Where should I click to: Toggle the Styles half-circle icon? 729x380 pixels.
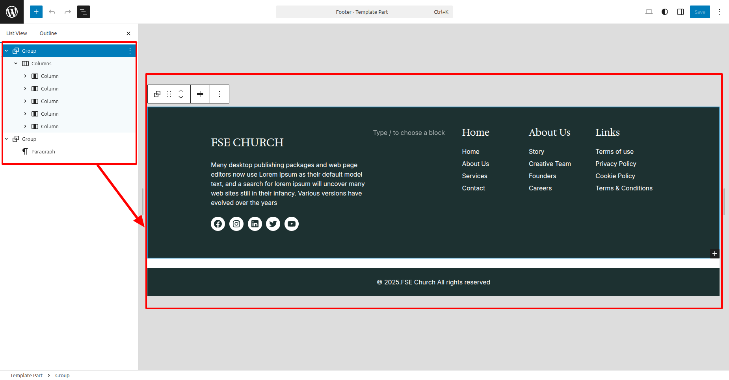665,12
